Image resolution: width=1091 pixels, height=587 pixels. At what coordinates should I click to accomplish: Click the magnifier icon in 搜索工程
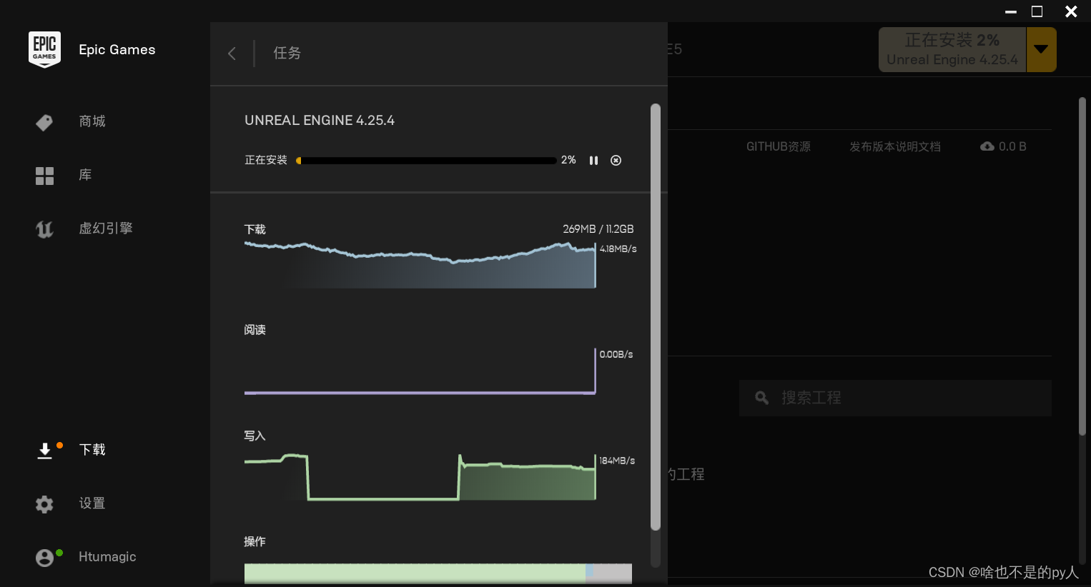pos(762,398)
